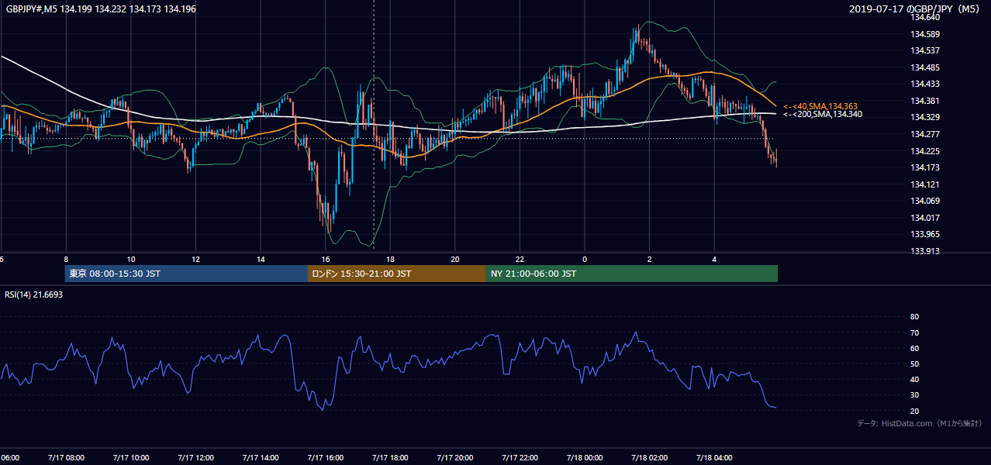Screen dimensions: 991x465
Task: Click the 134.640 price axis label
Action: pyautogui.click(x=926, y=17)
